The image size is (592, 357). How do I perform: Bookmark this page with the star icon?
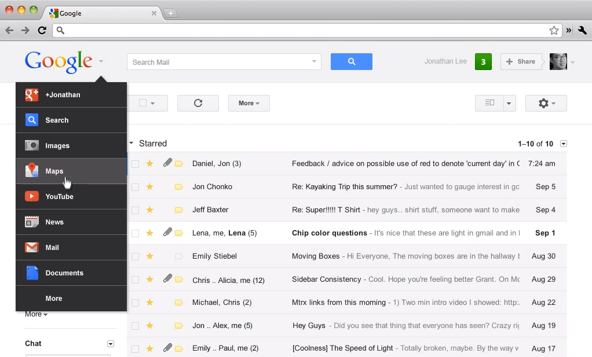pyautogui.click(x=554, y=31)
